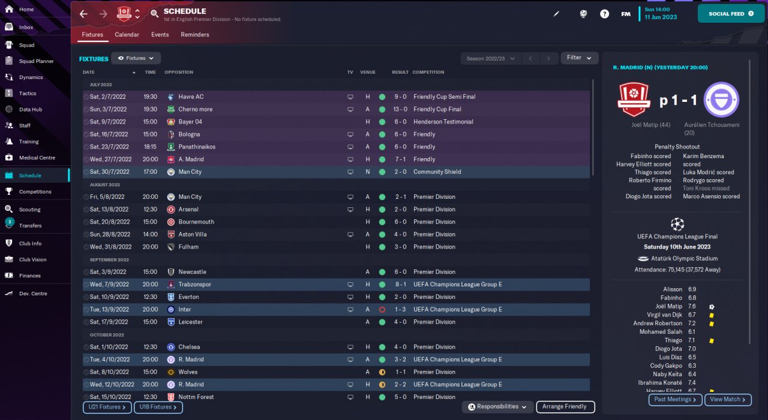Open the FM menu icon

pyautogui.click(x=626, y=14)
